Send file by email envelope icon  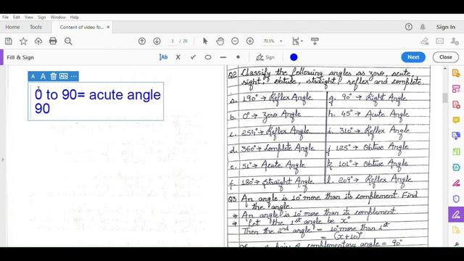(x=440, y=41)
